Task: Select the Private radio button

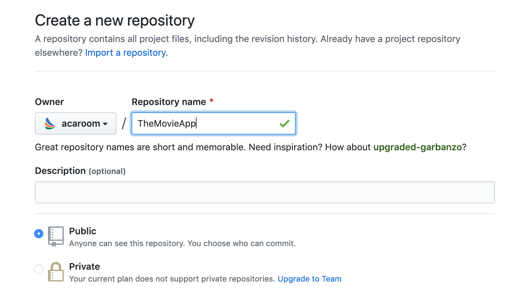Action: coord(39,269)
